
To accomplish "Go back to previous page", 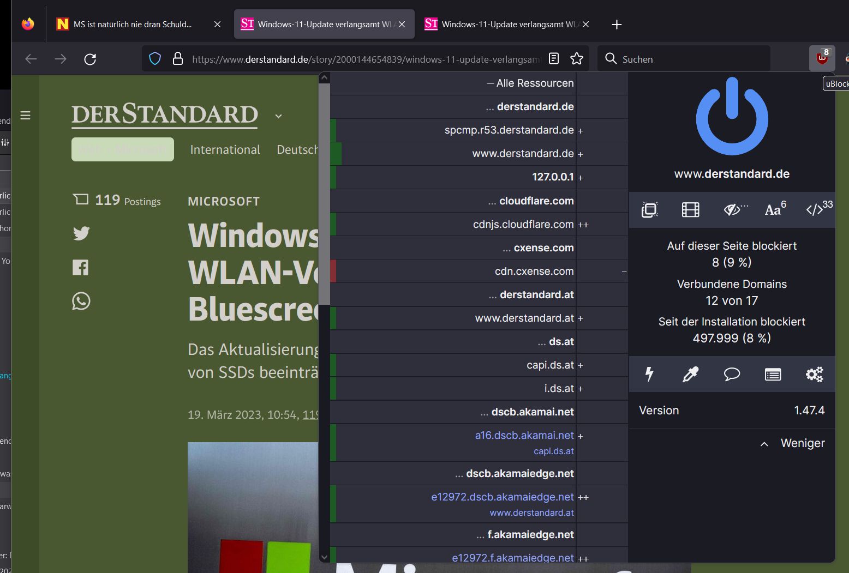I will click(x=31, y=59).
